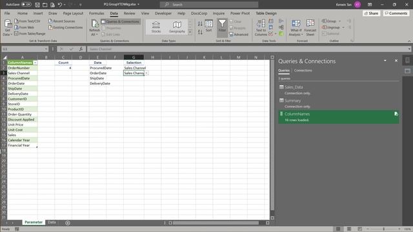Convert to the Geography data type
Viewport: 413px width, 232px height.
[177, 27]
